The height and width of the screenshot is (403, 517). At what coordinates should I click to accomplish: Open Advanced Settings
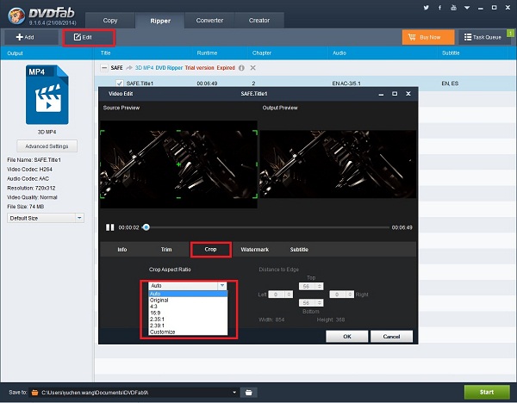pos(47,146)
